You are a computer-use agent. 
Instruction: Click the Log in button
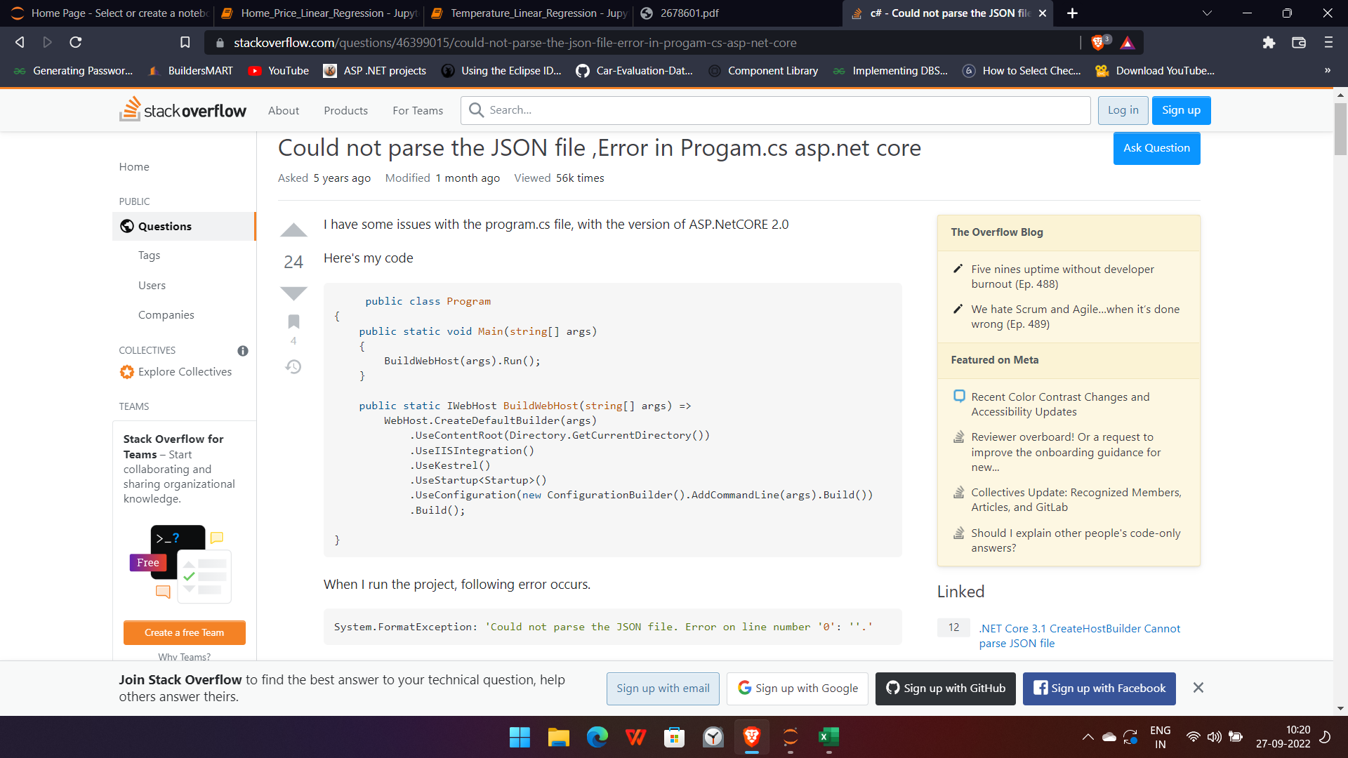(x=1123, y=110)
